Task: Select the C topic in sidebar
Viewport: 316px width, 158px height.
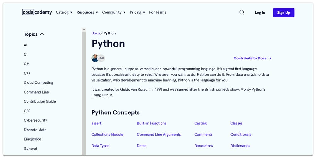Action: click(x=25, y=54)
